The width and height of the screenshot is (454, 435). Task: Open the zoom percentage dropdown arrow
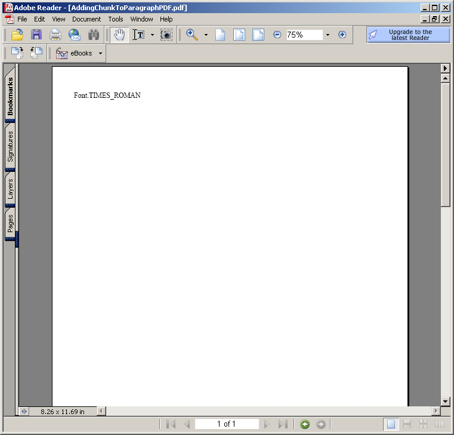pos(328,35)
